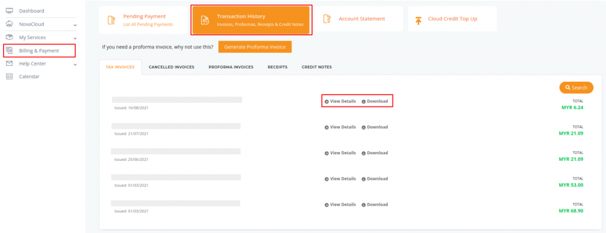This screenshot has width=606, height=233.
Task: Click the MYR 6.24 total amount
Action: (572, 108)
